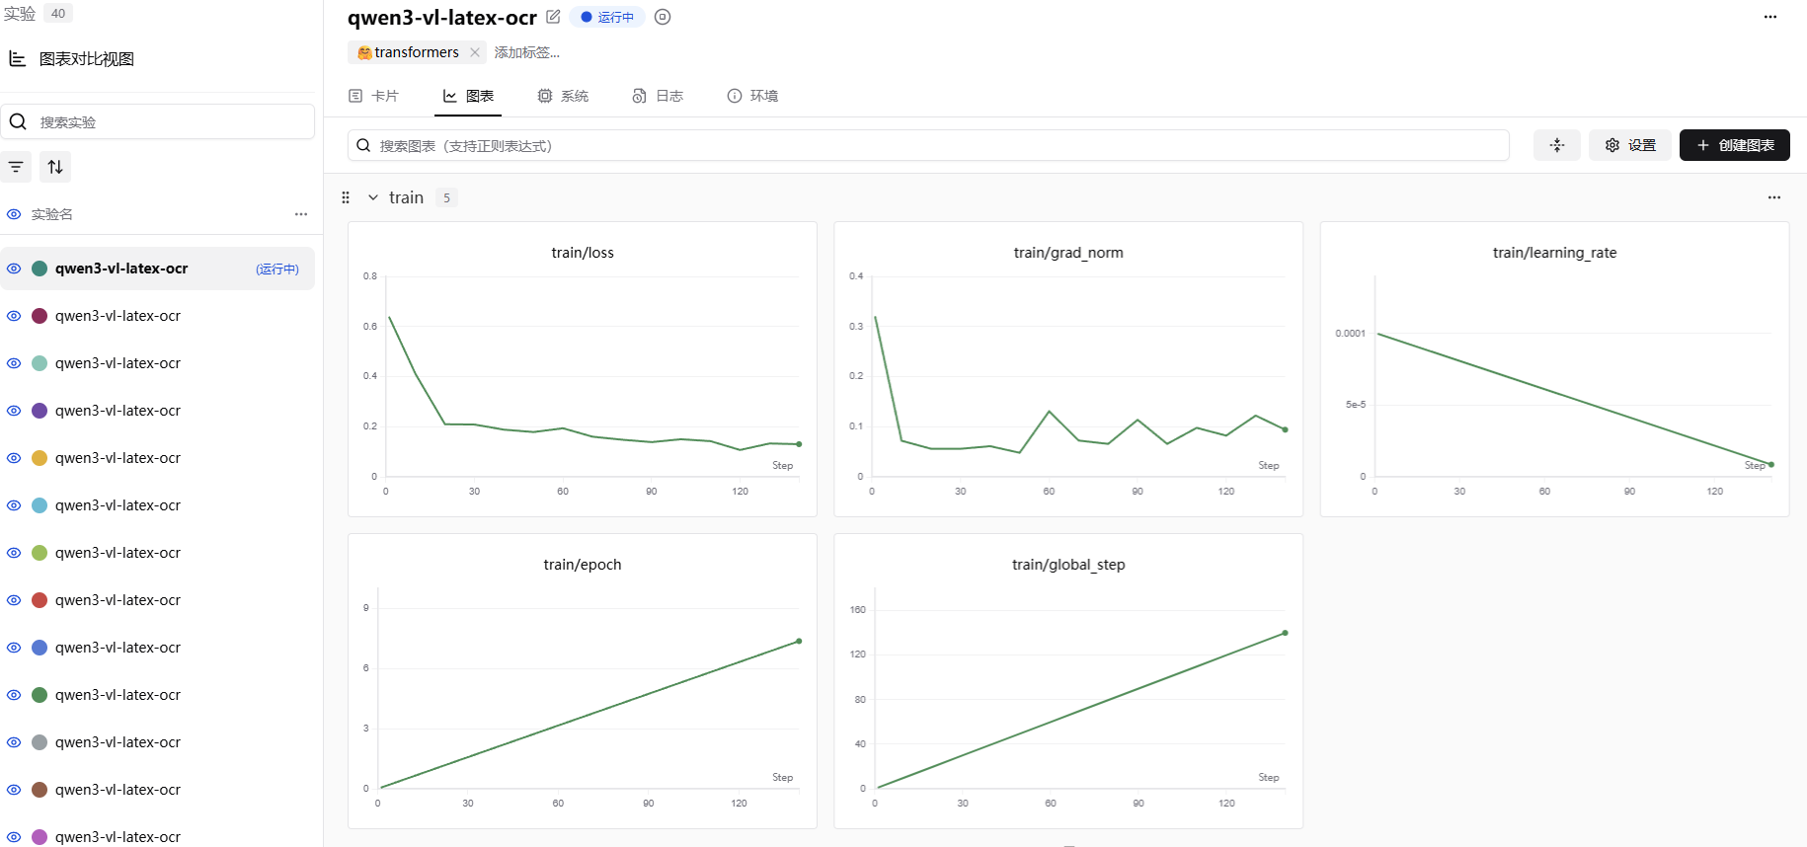This screenshot has height=847, width=1807.
Task: Open top-right page more options menu
Action: click(x=1769, y=17)
